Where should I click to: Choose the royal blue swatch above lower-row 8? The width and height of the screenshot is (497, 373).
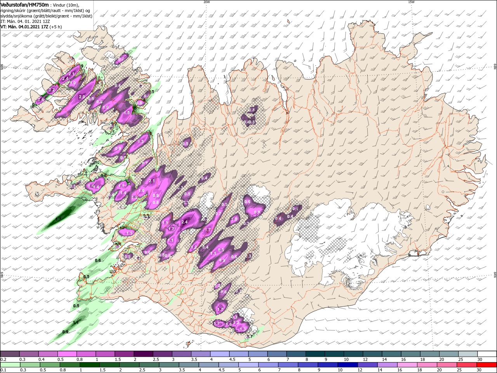[308, 365]
